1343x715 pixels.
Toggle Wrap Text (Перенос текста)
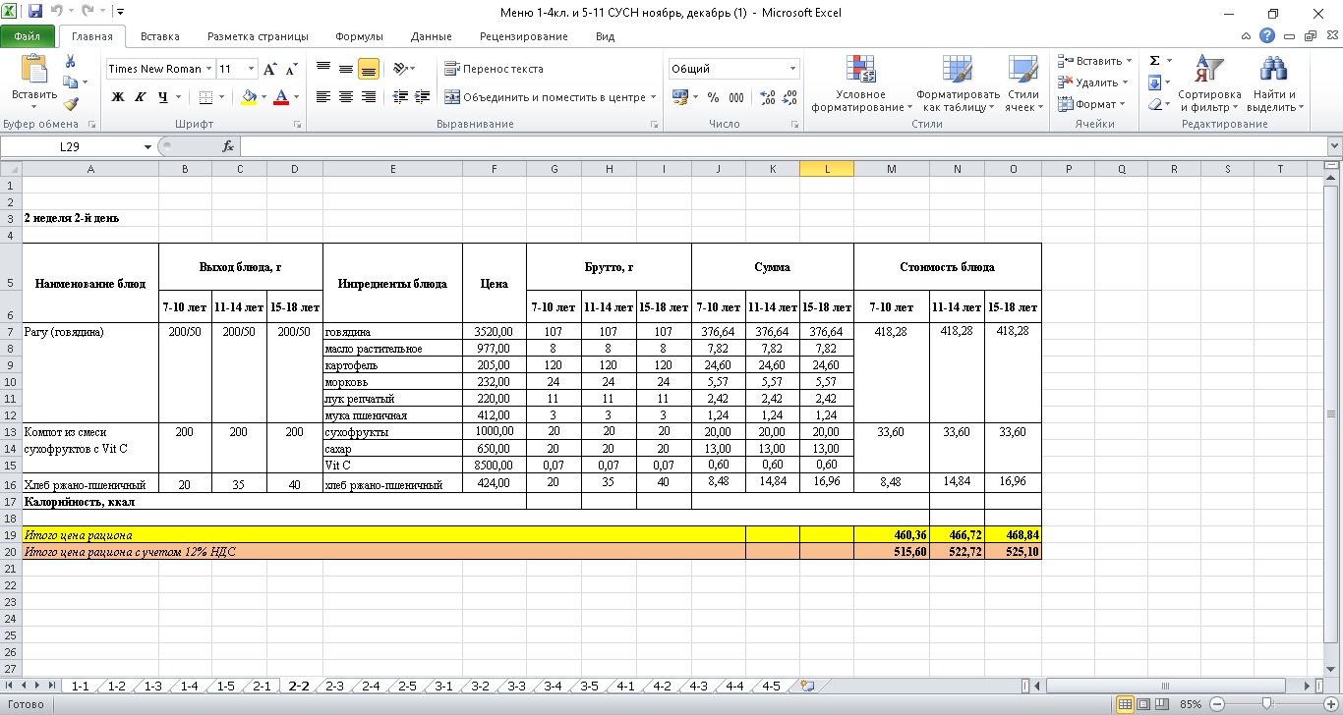494,69
